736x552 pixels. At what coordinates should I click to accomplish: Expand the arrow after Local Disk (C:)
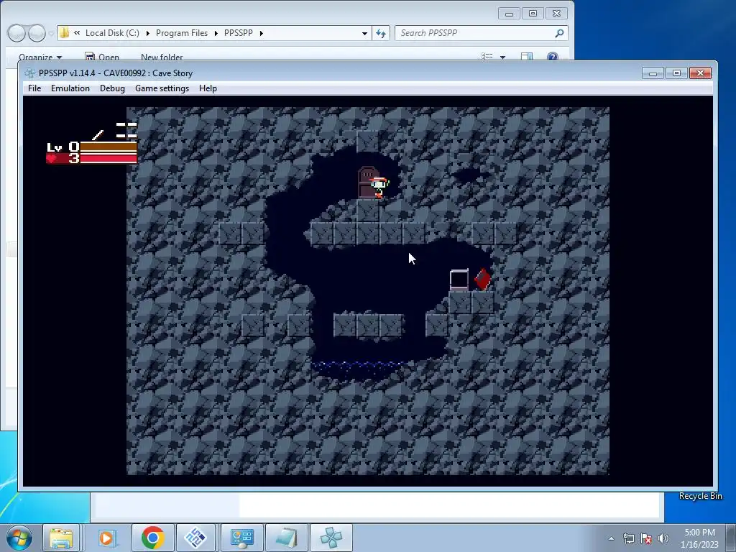[x=147, y=33]
